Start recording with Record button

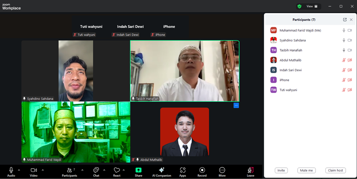pos(202,172)
